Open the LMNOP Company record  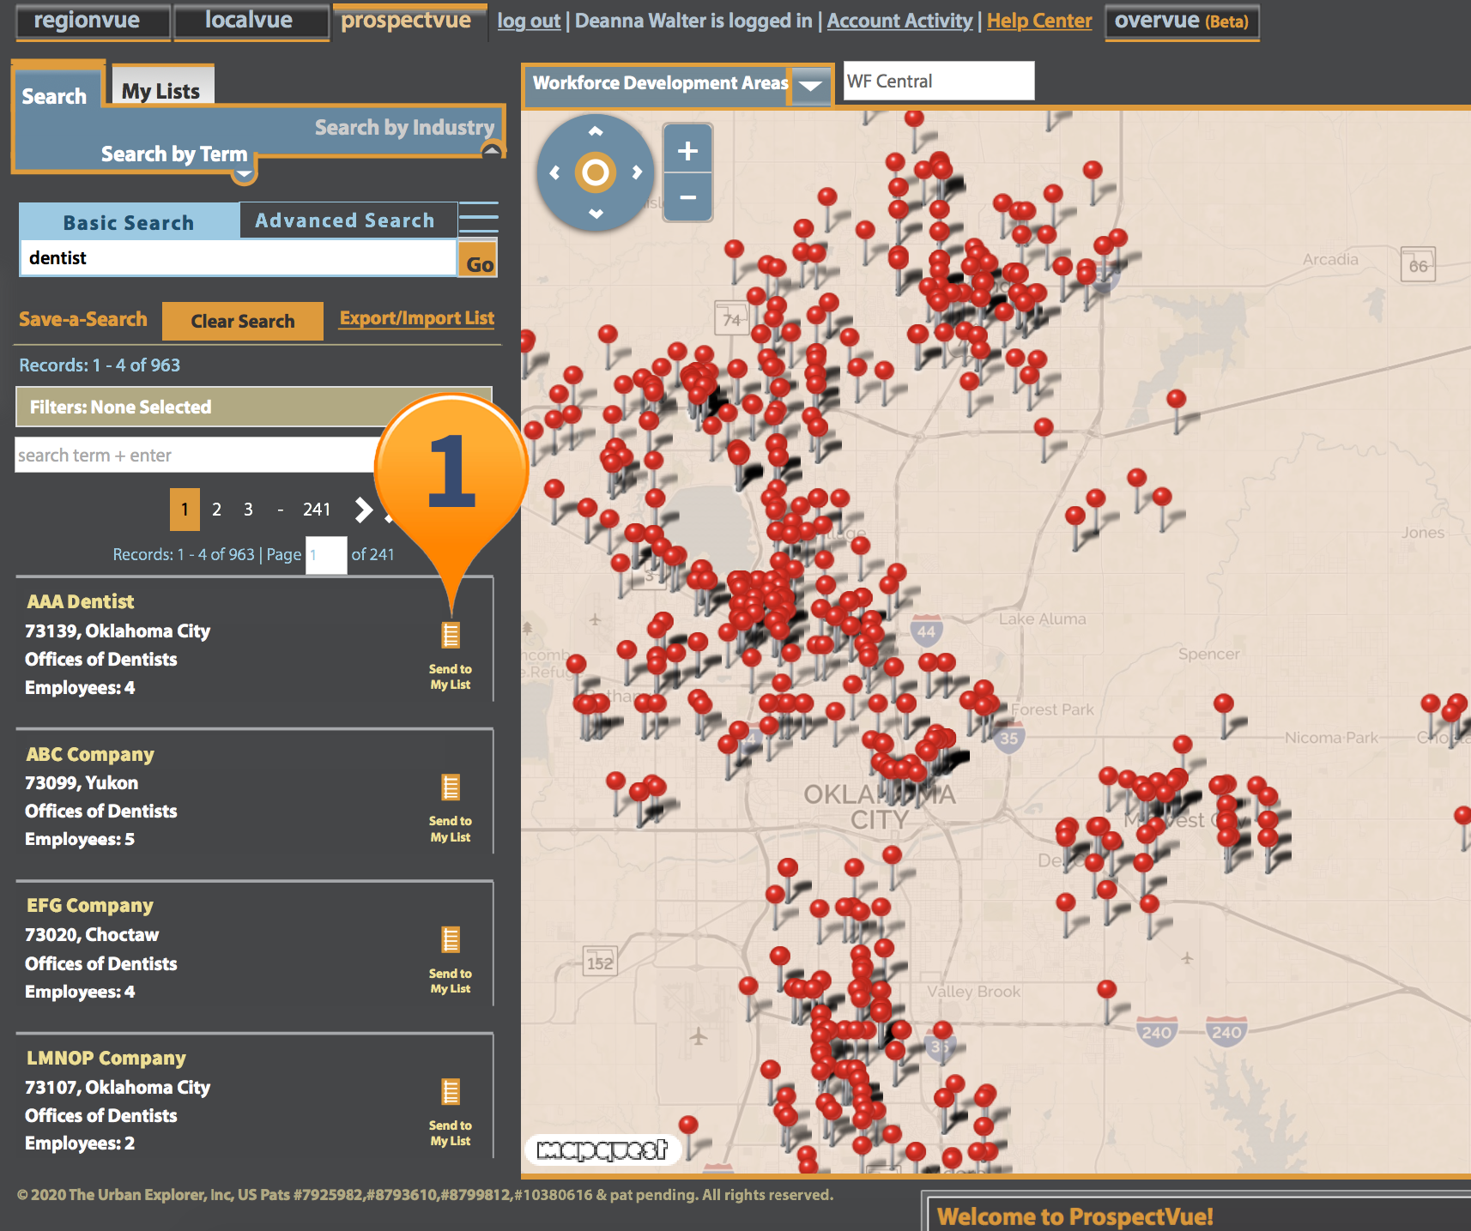click(x=106, y=1058)
